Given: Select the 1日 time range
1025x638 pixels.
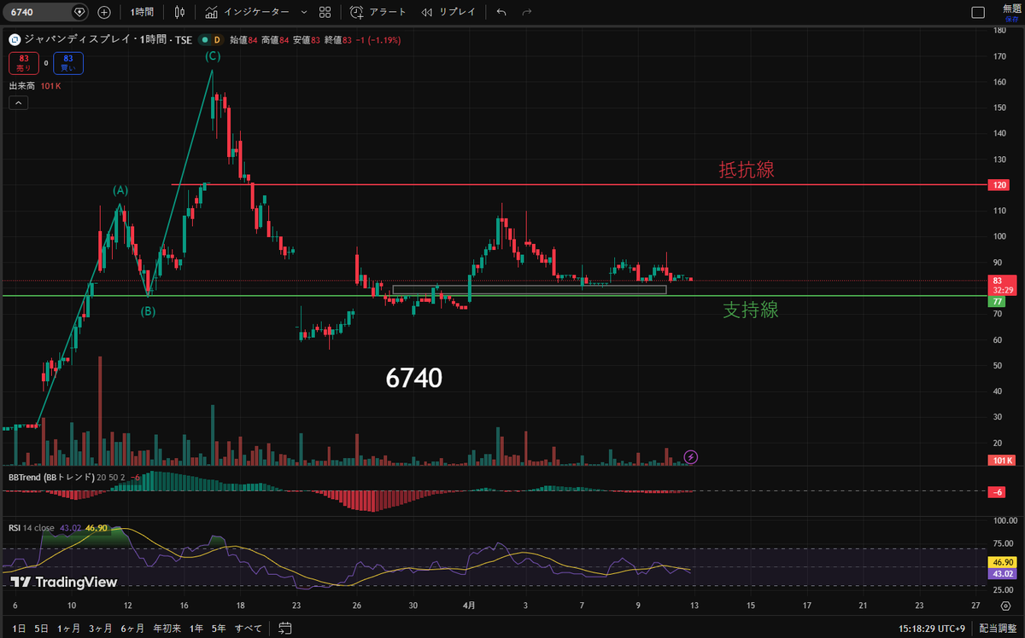Looking at the screenshot, I should tap(19, 629).
